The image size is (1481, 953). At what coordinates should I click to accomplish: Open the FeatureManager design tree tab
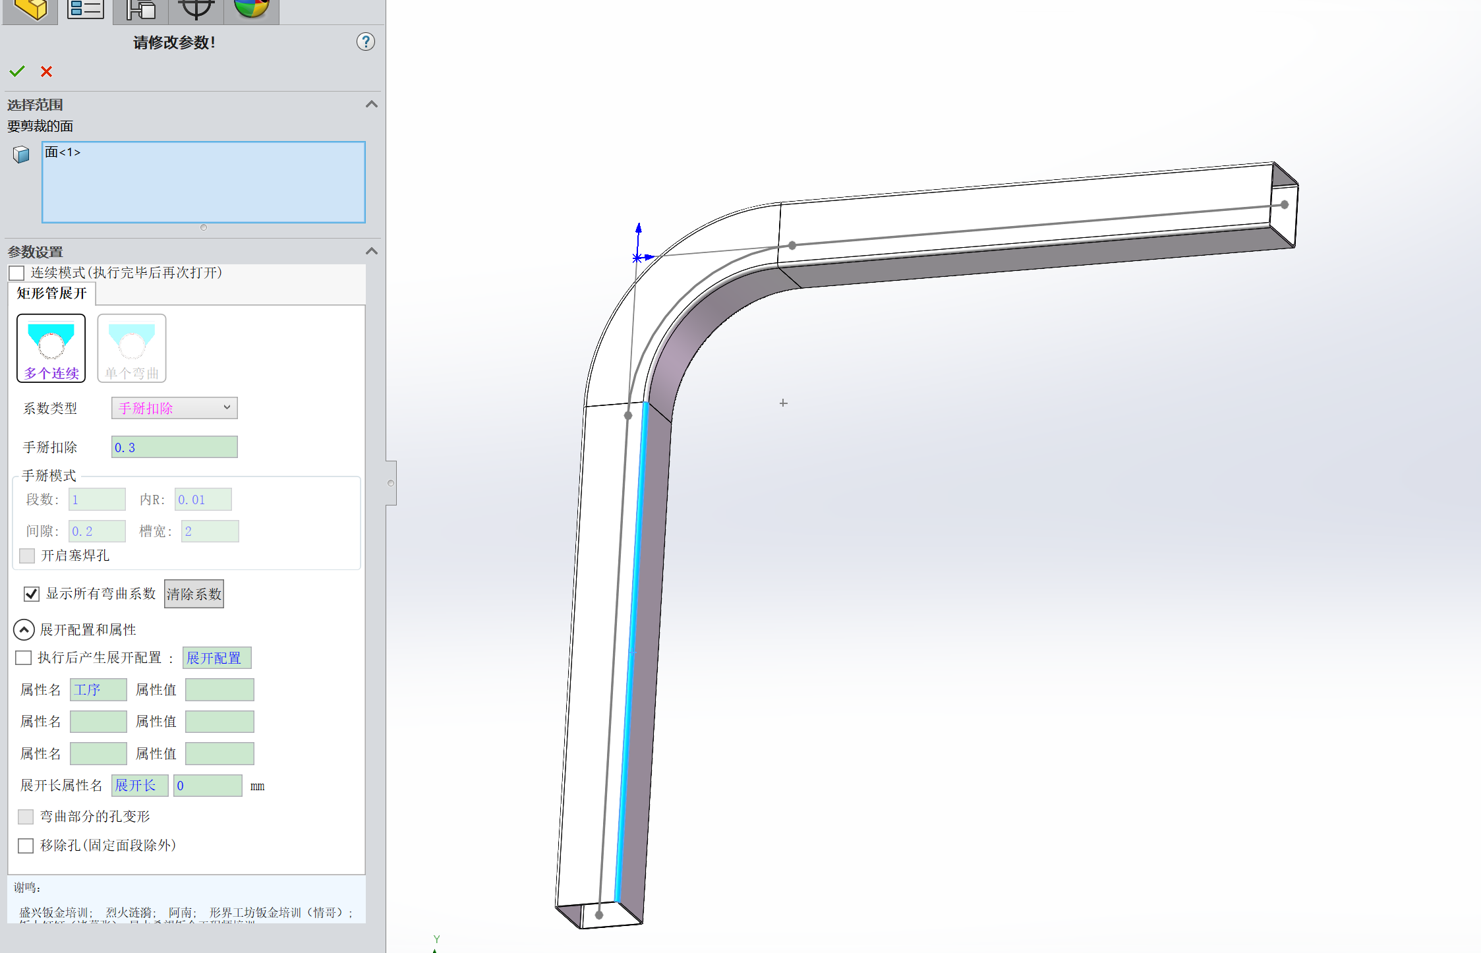pos(30,10)
